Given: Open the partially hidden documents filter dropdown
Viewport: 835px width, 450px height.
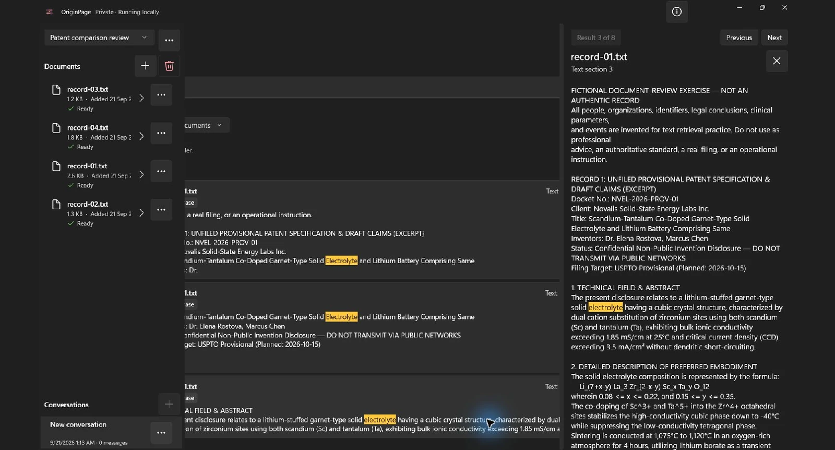Looking at the screenshot, I should [x=206, y=125].
